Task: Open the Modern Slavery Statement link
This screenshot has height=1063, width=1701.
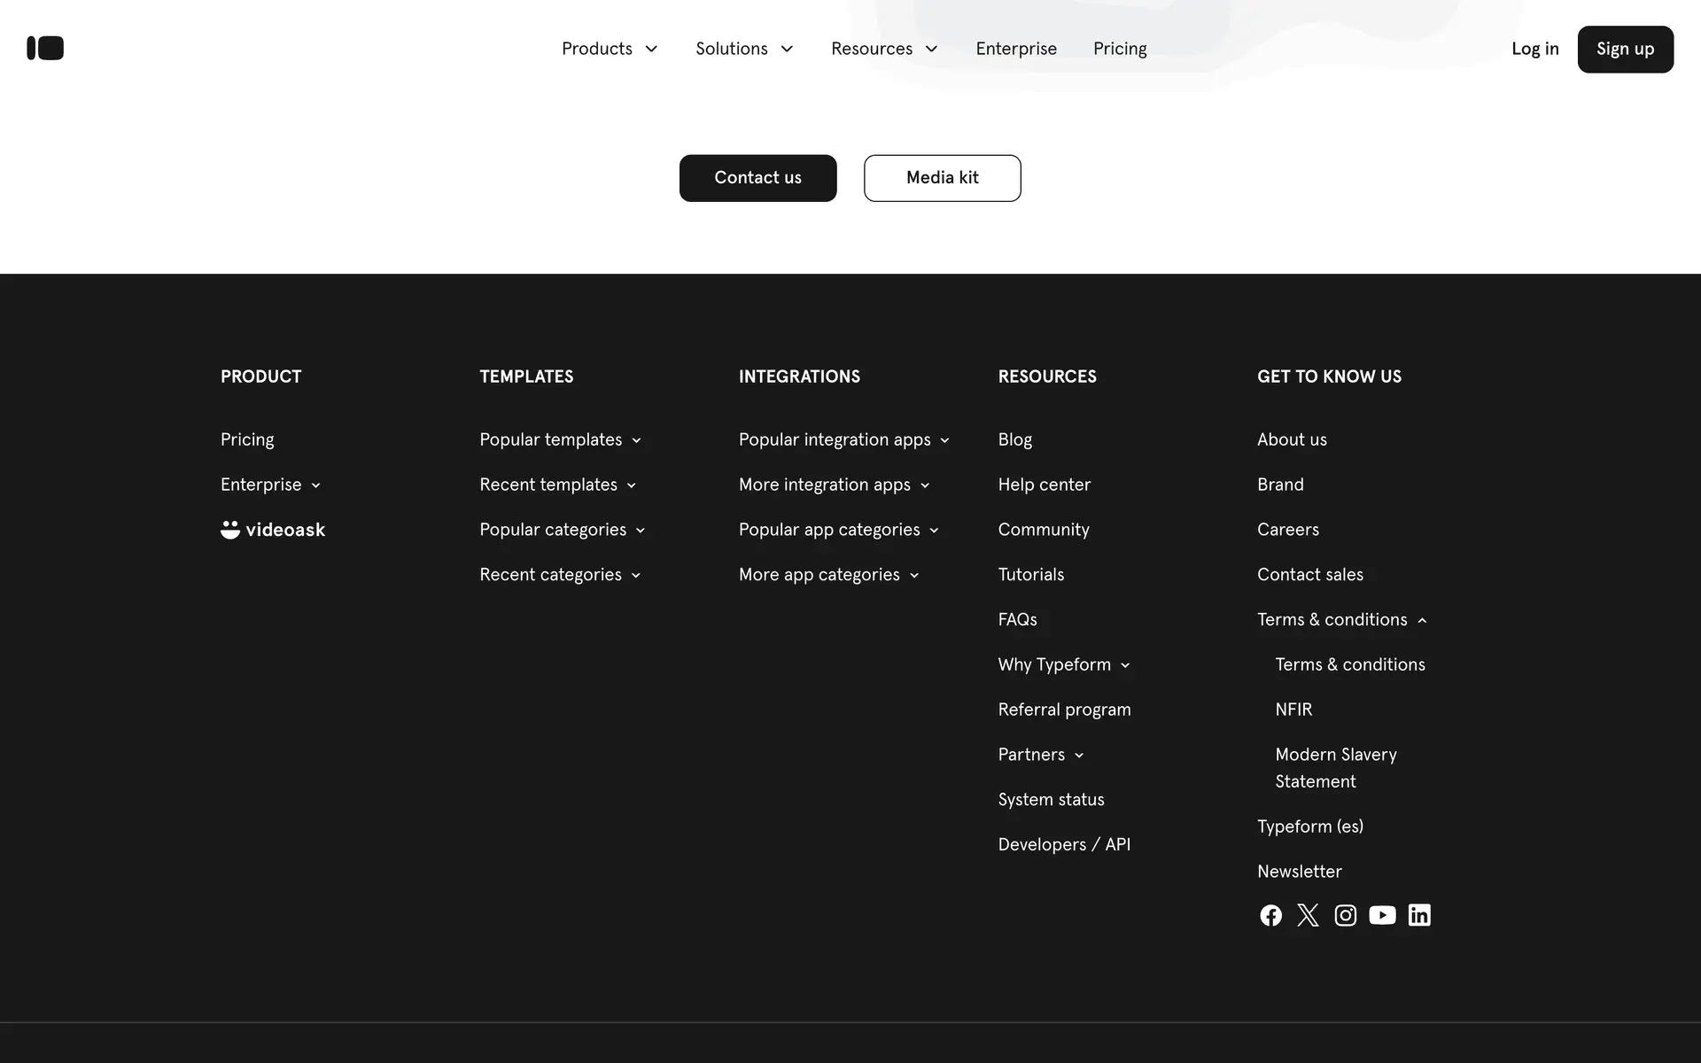Action: 1335,768
